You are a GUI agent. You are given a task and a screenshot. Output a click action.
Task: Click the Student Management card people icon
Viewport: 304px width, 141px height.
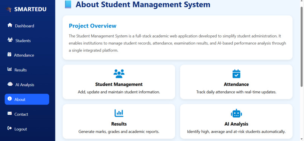pos(119,74)
